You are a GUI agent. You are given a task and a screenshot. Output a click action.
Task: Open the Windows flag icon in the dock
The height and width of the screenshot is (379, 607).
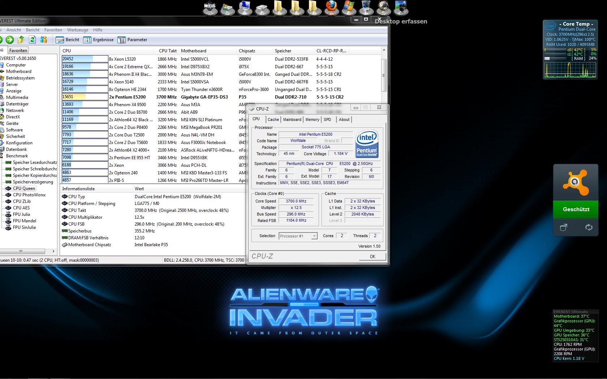pos(349,8)
